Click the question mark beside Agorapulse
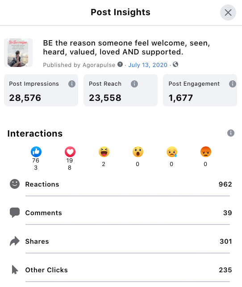 [120, 64]
